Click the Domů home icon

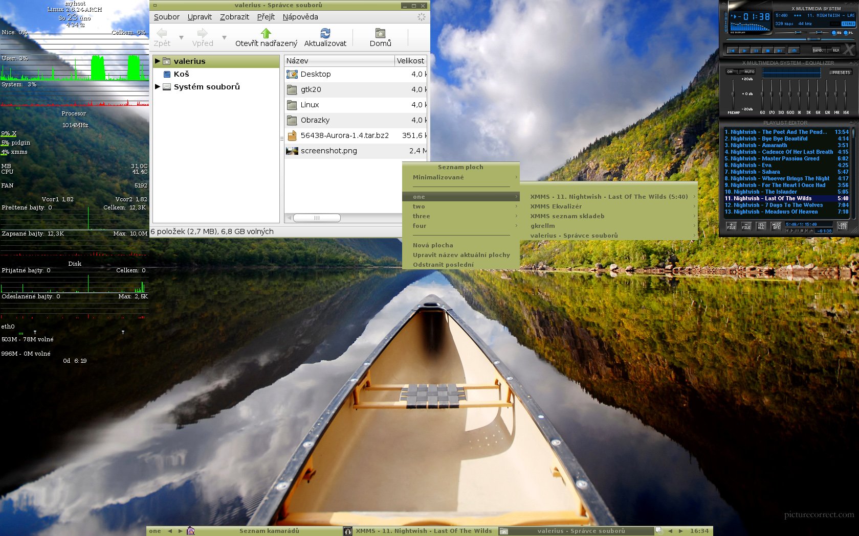[380, 33]
